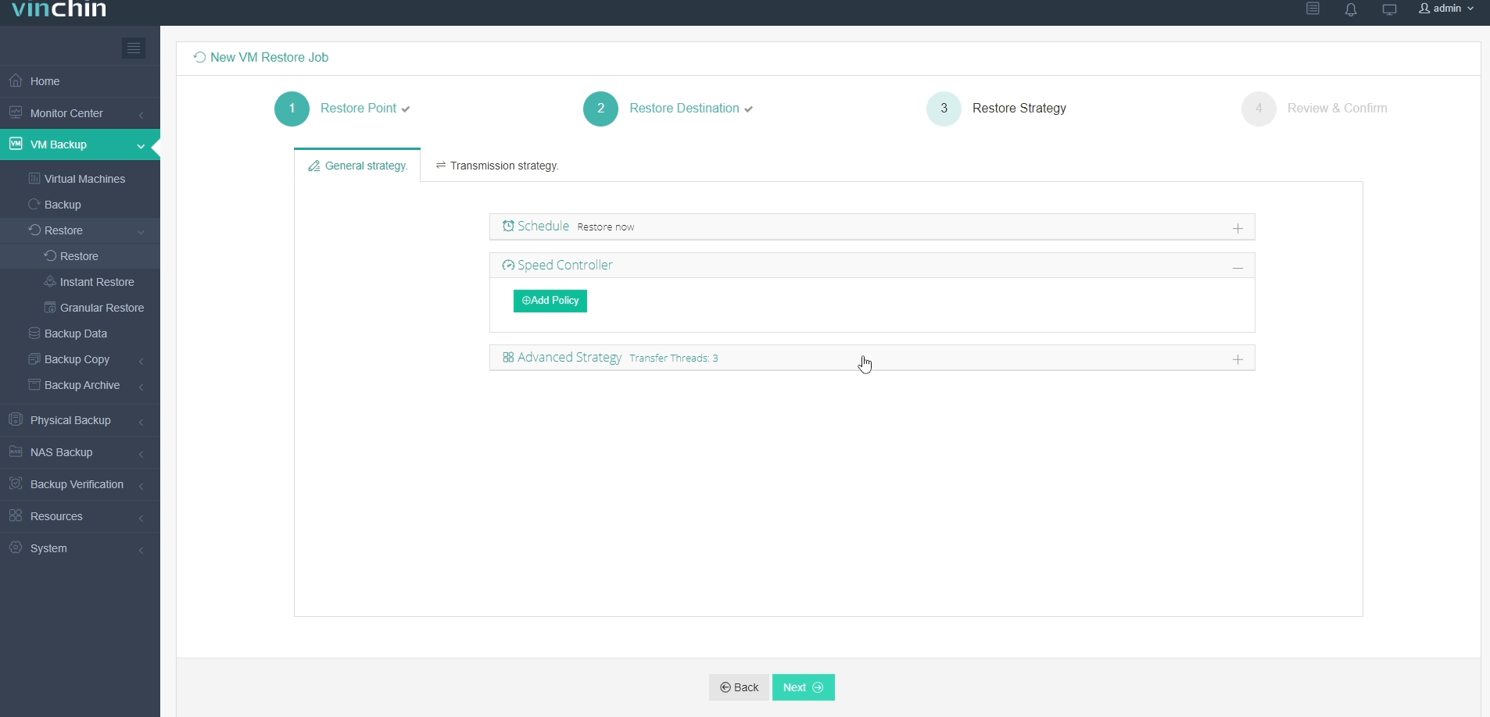Switch to General strategy tab
The image size is (1490, 717).
point(357,166)
